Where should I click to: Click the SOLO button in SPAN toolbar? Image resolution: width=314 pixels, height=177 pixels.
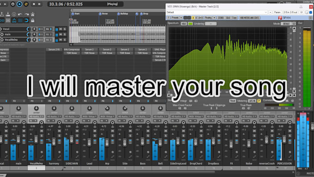point(228,18)
